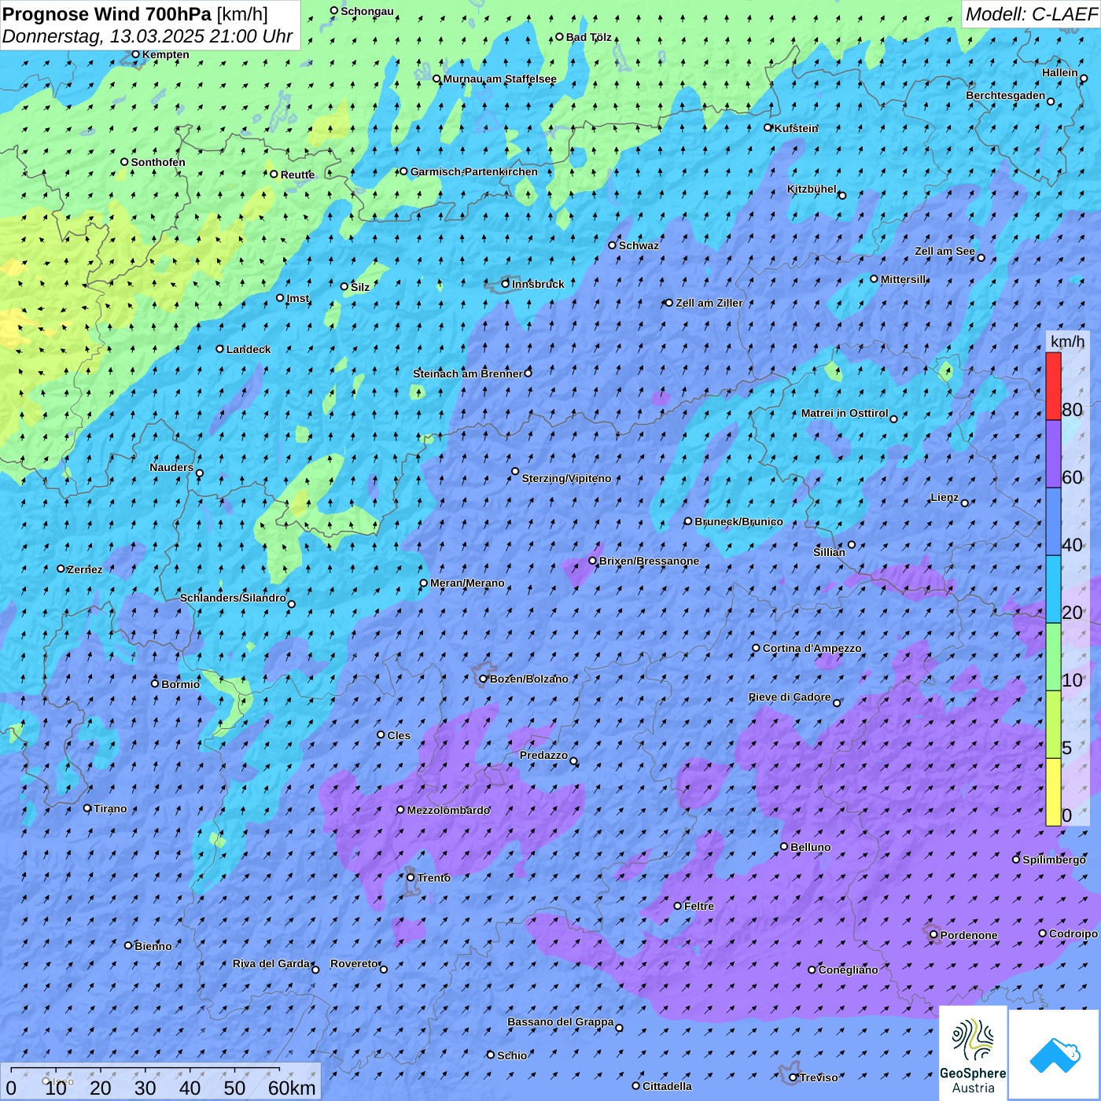Click the Bienno town label
The width and height of the screenshot is (1101, 1101).
pos(153,946)
